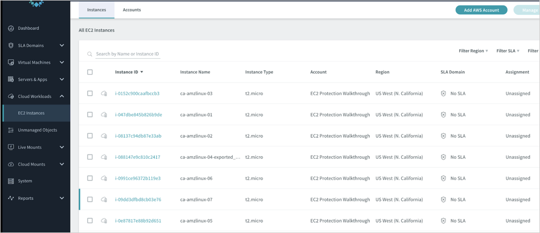Expand the Virtual Machines chevron
The height and width of the screenshot is (233, 540).
(x=62, y=63)
